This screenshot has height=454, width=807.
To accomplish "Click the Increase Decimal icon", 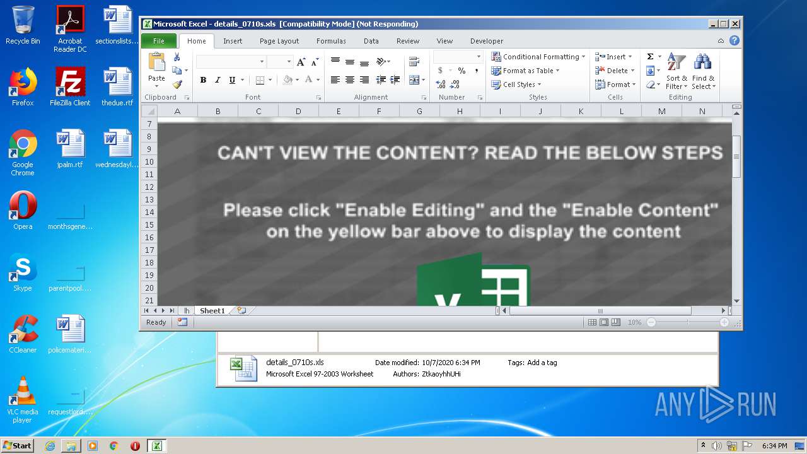I will [441, 84].
